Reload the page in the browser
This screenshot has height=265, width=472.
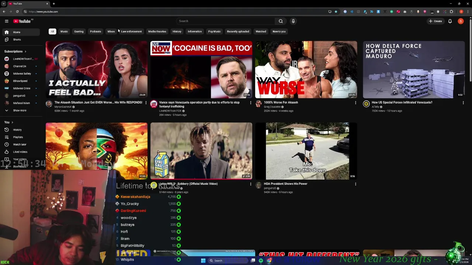[x=17, y=11]
